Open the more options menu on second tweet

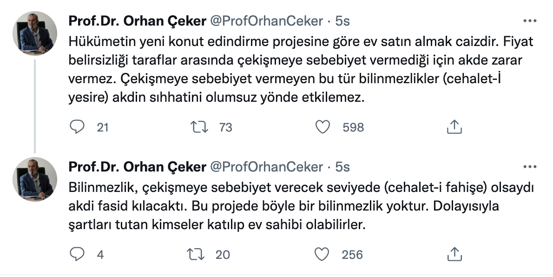click(530, 166)
